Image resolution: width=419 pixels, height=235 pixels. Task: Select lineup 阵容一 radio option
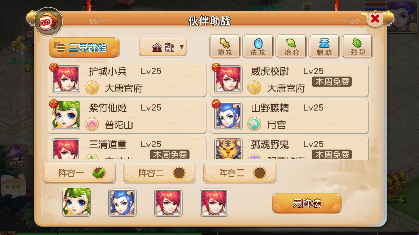pyautogui.click(x=79, y=173)
